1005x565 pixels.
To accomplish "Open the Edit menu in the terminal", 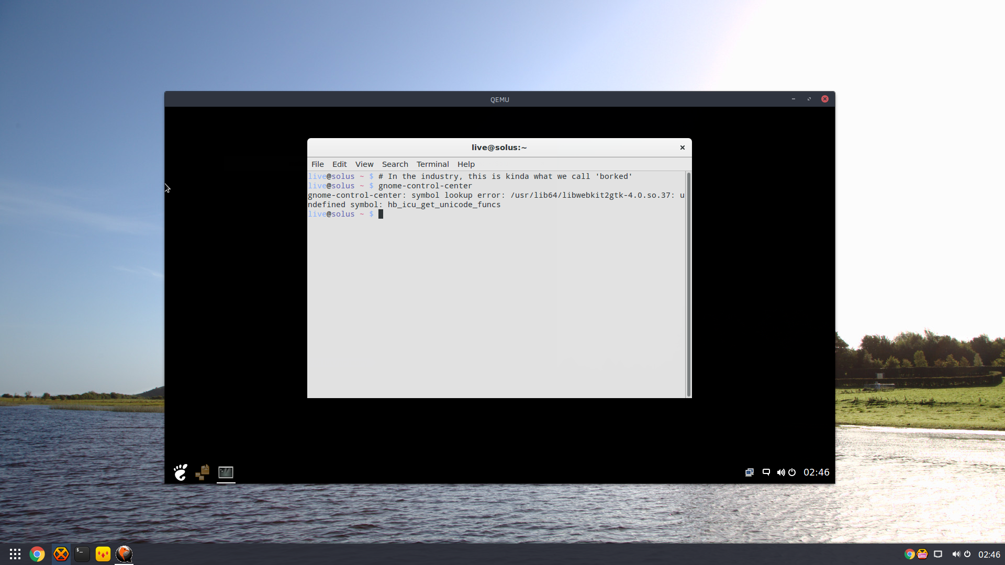I will click(339, 164).
